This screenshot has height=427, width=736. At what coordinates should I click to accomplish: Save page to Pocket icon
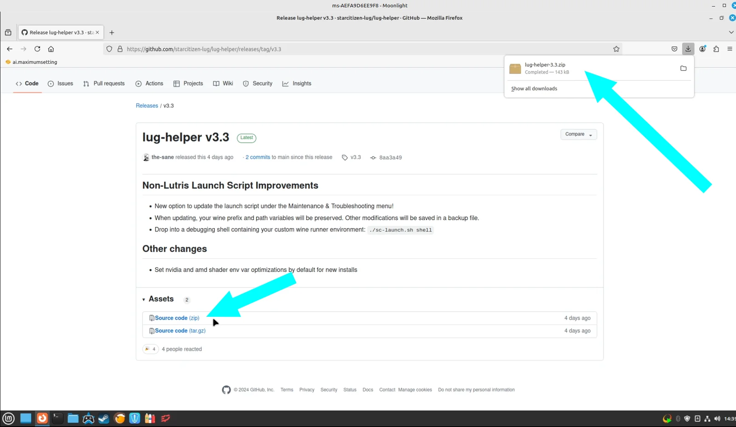(x=674, y=49)
